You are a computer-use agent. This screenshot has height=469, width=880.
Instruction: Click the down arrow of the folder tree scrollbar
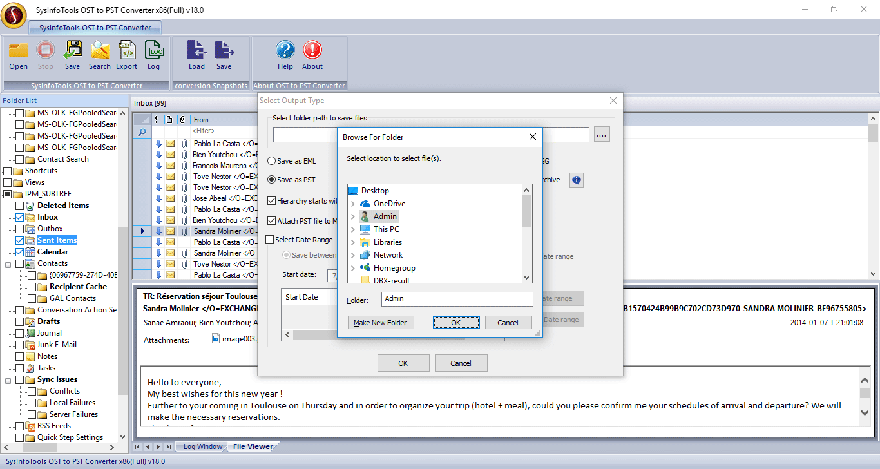tap(527, 278)
